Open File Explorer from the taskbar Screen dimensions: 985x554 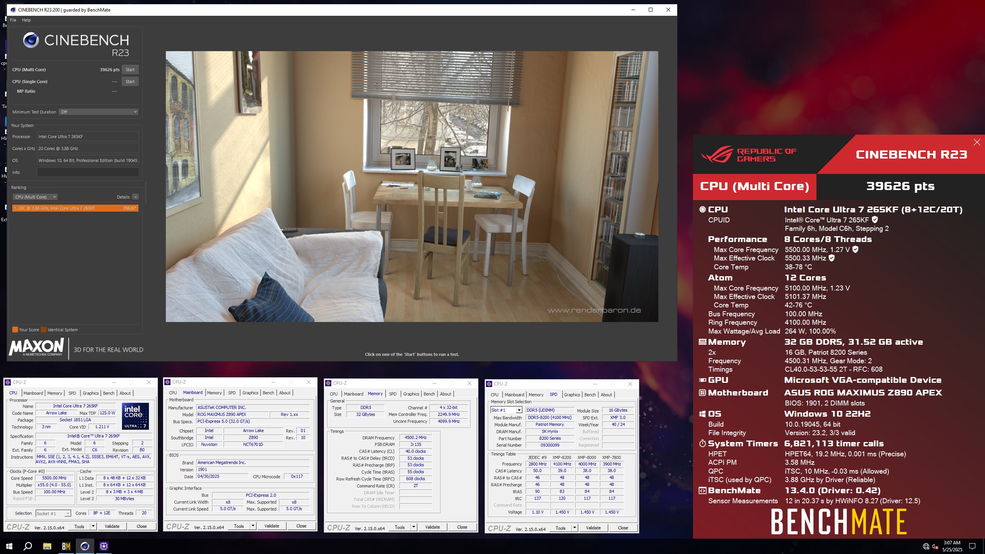[47, 546]
